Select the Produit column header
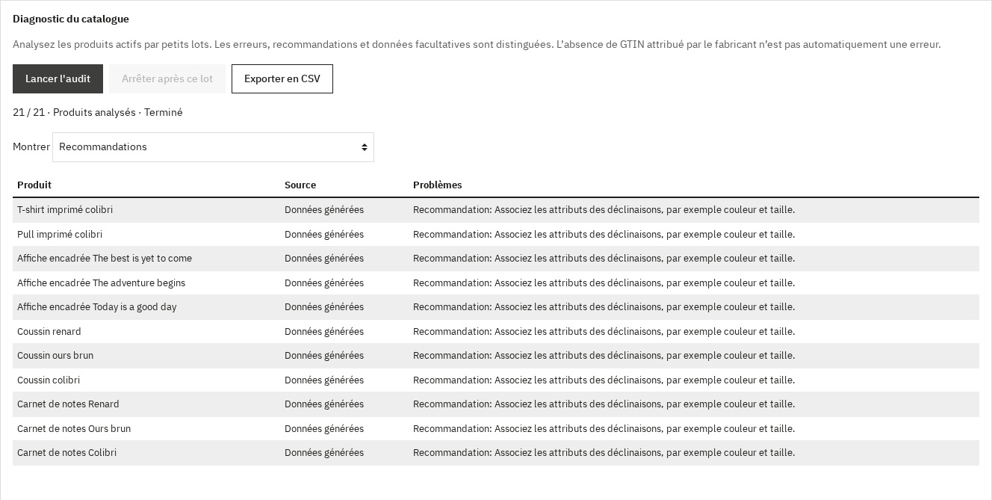The height and width of the screenshot is (500, 992). point(34,185)
